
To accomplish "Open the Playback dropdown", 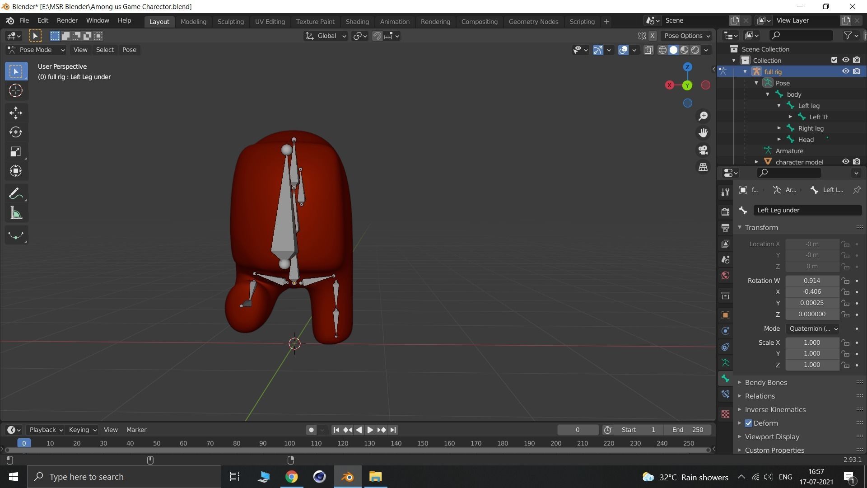I will 46,430.
